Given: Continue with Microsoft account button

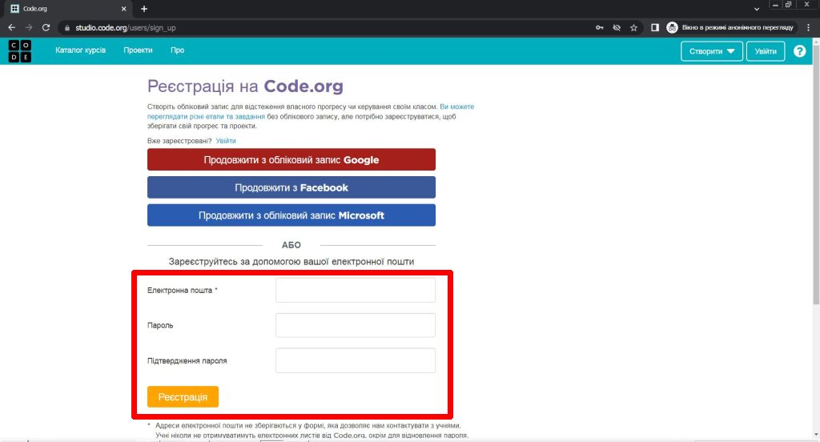Looking at the screenshot, I should pos(291,215).
